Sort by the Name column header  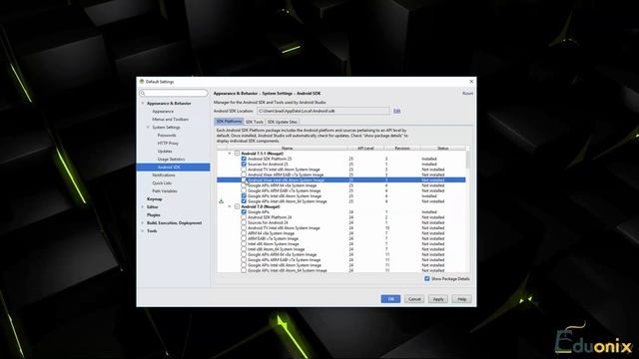pyautogui.click(x=287, y=149)
